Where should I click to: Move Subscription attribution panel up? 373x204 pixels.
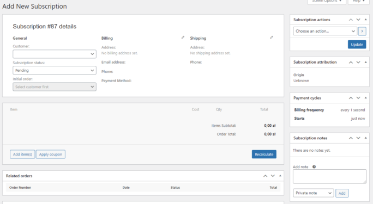point(351,62)
